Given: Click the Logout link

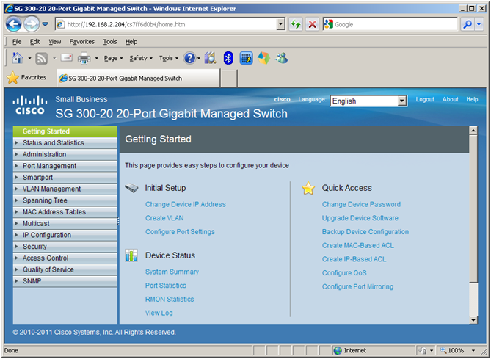Looking at the screenshot, I should coord(425,99).
